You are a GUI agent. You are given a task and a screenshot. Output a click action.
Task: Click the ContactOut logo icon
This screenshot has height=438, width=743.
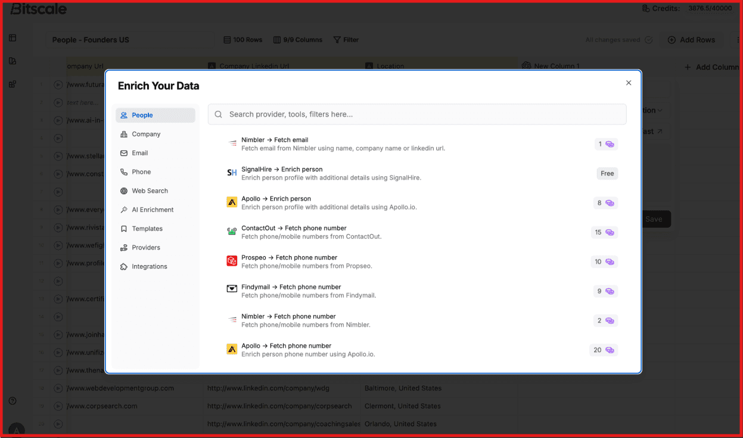[x=232, y=231]
